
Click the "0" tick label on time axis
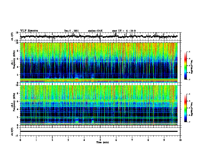tap(20, 140)
